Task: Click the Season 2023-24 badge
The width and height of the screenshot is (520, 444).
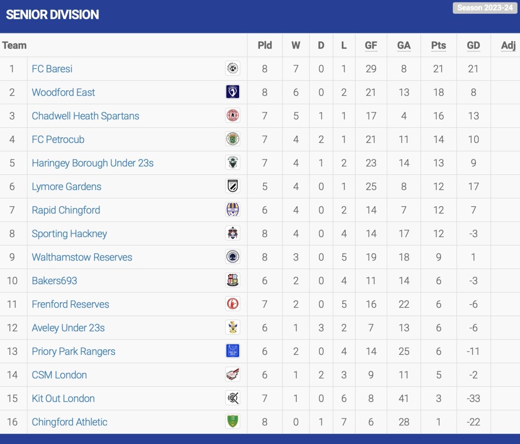Action: click(484, 8)
